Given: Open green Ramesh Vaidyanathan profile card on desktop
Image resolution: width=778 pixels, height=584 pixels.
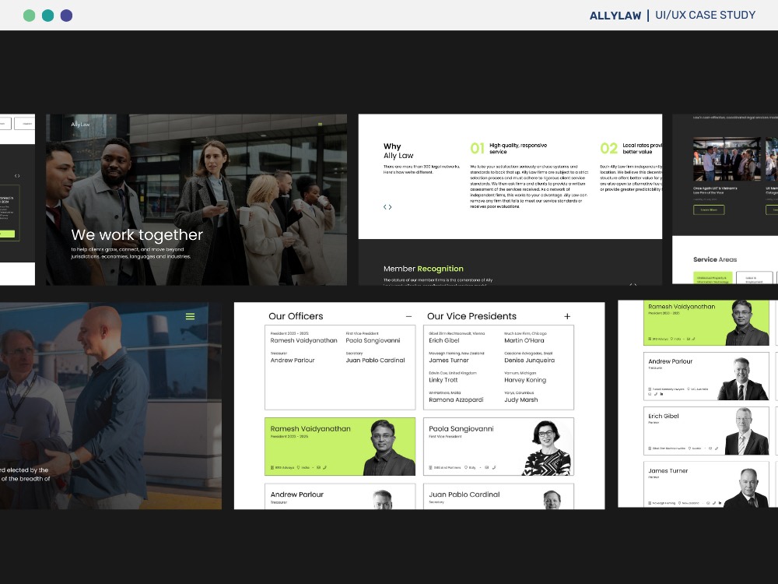Looking at the screenshot, I should click(x=340, y=446).
